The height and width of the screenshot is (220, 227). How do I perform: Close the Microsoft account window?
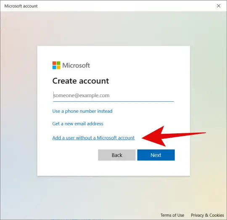click(219, 6)
